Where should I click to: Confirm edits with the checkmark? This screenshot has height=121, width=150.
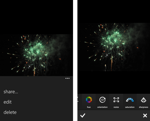pyautogui.click(x=83, y=115)
